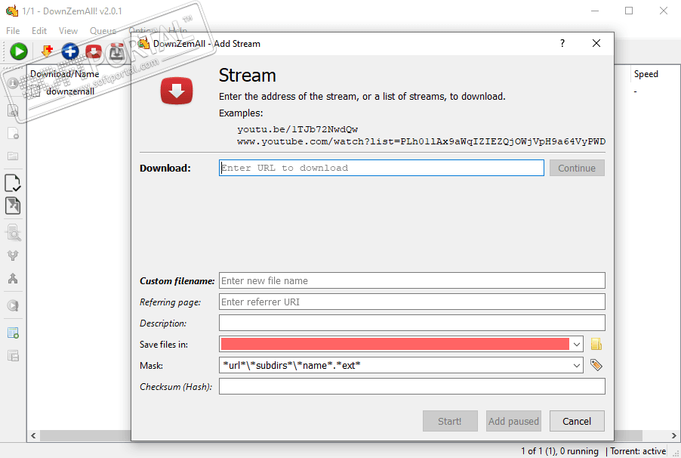Viewport: 681px width, 458px height.
Task: Click the list-with-floppy-disk sidebar icon
Action: [x=13, y=356]
